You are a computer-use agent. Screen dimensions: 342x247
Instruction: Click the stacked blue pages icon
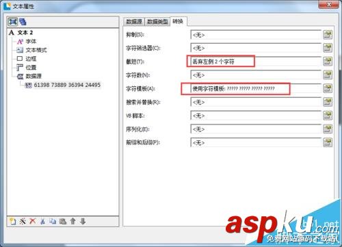[23, 22]
